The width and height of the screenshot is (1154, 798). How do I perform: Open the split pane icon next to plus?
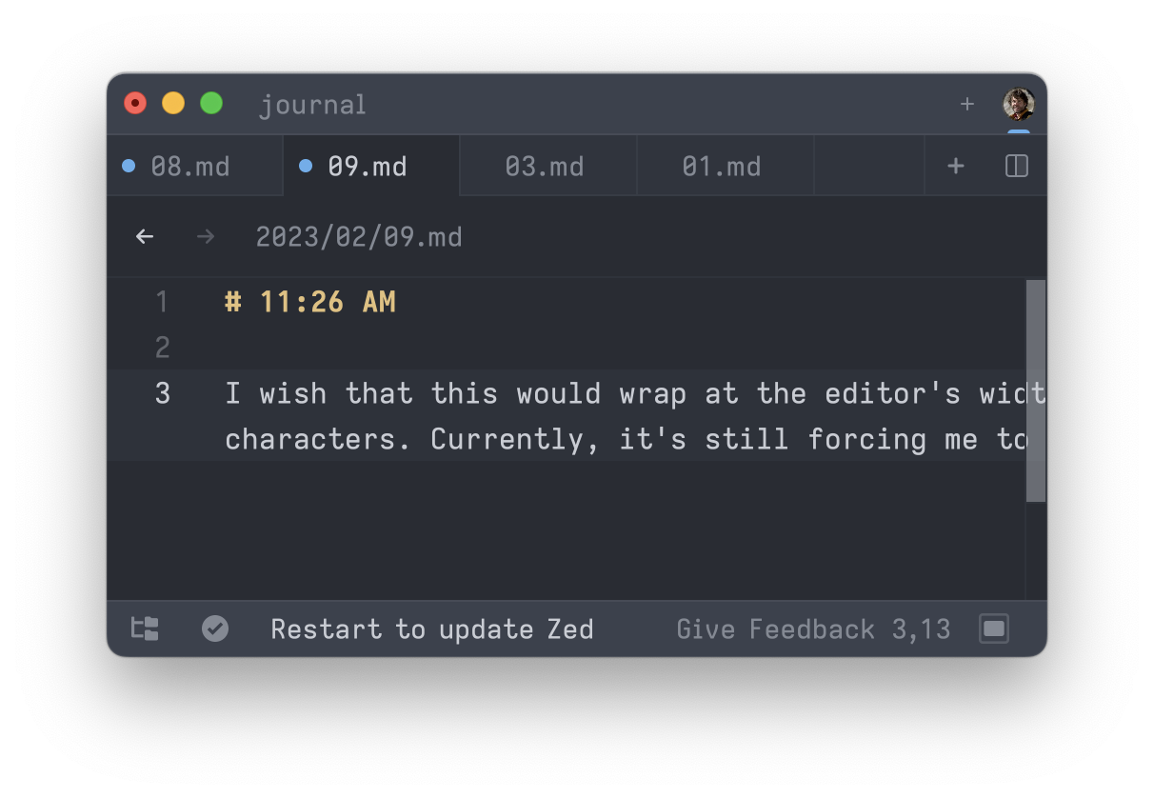[x=1015, y=165]
